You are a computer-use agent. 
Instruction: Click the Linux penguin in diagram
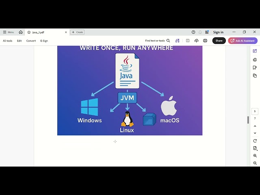point(127,119)
